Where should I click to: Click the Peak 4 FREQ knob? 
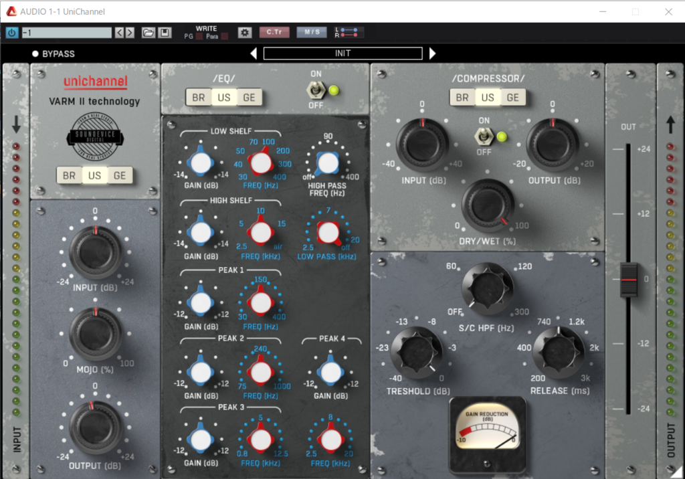click(330, 440)
